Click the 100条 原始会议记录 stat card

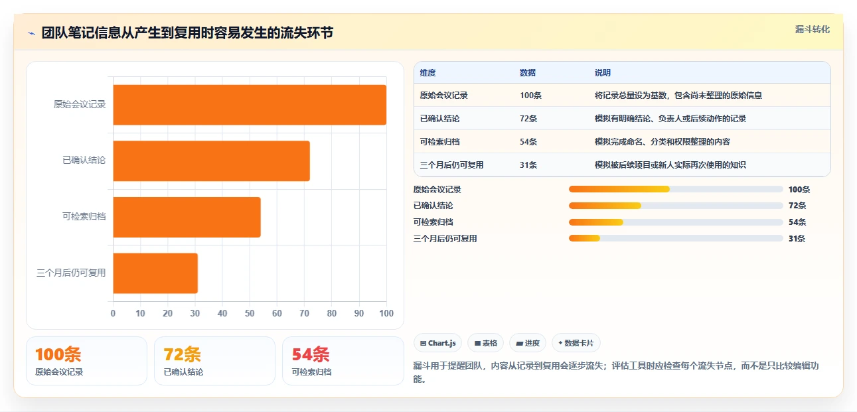click(x=86, y=361)
